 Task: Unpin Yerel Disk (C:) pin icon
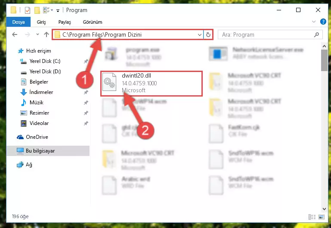pos(86,61)
